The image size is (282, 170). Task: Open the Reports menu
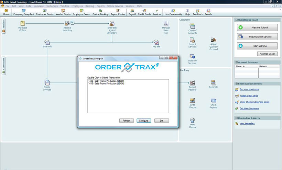tap(100, 6)
